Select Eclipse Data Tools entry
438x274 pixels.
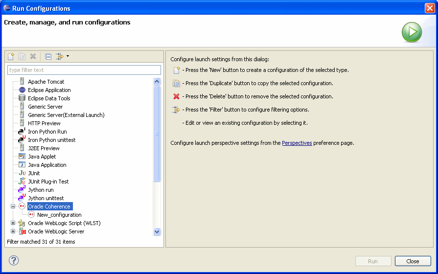[x=49, y=98]
